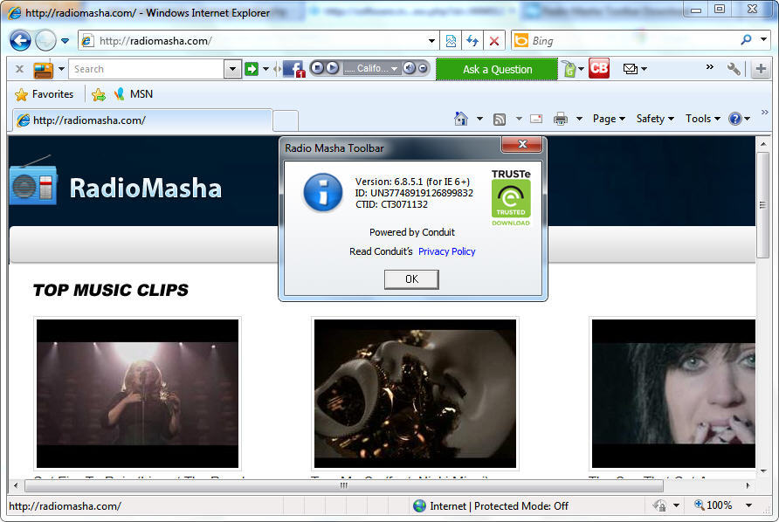The height and width of the screenshot is (522, 779).
Task: Click the green Ask a Question button
Action: pos(497,69)
